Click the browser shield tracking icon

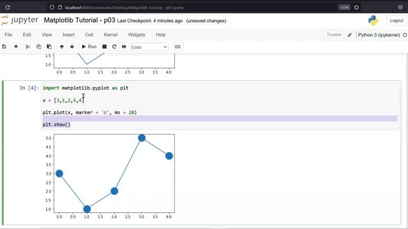click(x=52, y=8)
